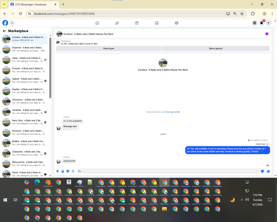Open the account dropdown arrow in Facebook header

pos(269,23)
